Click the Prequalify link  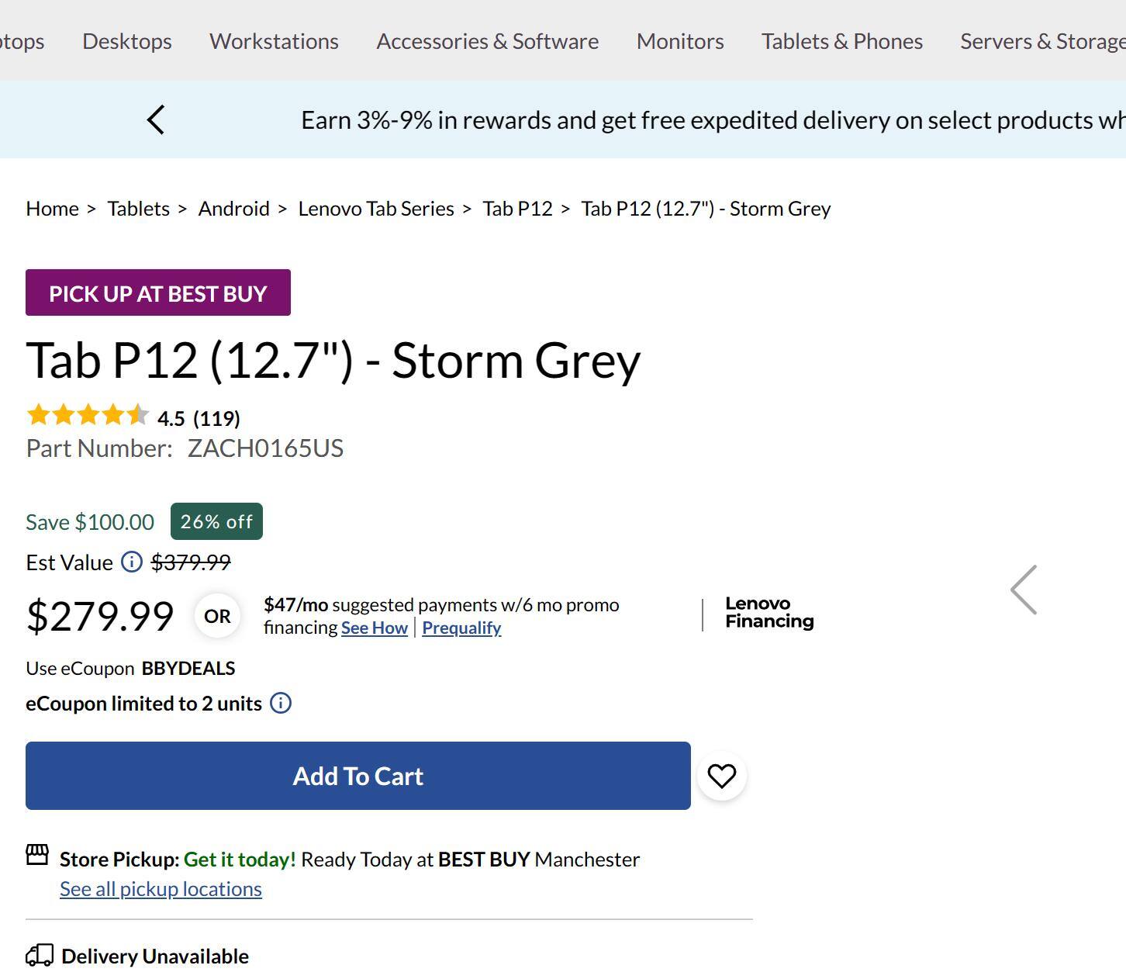(461, 628)
